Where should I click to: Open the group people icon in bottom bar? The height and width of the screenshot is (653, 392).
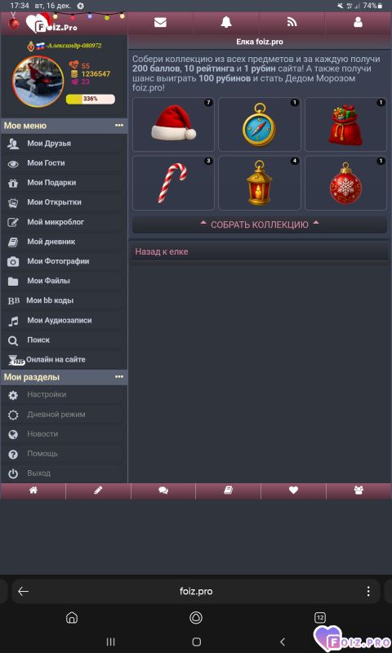point(359,491)
